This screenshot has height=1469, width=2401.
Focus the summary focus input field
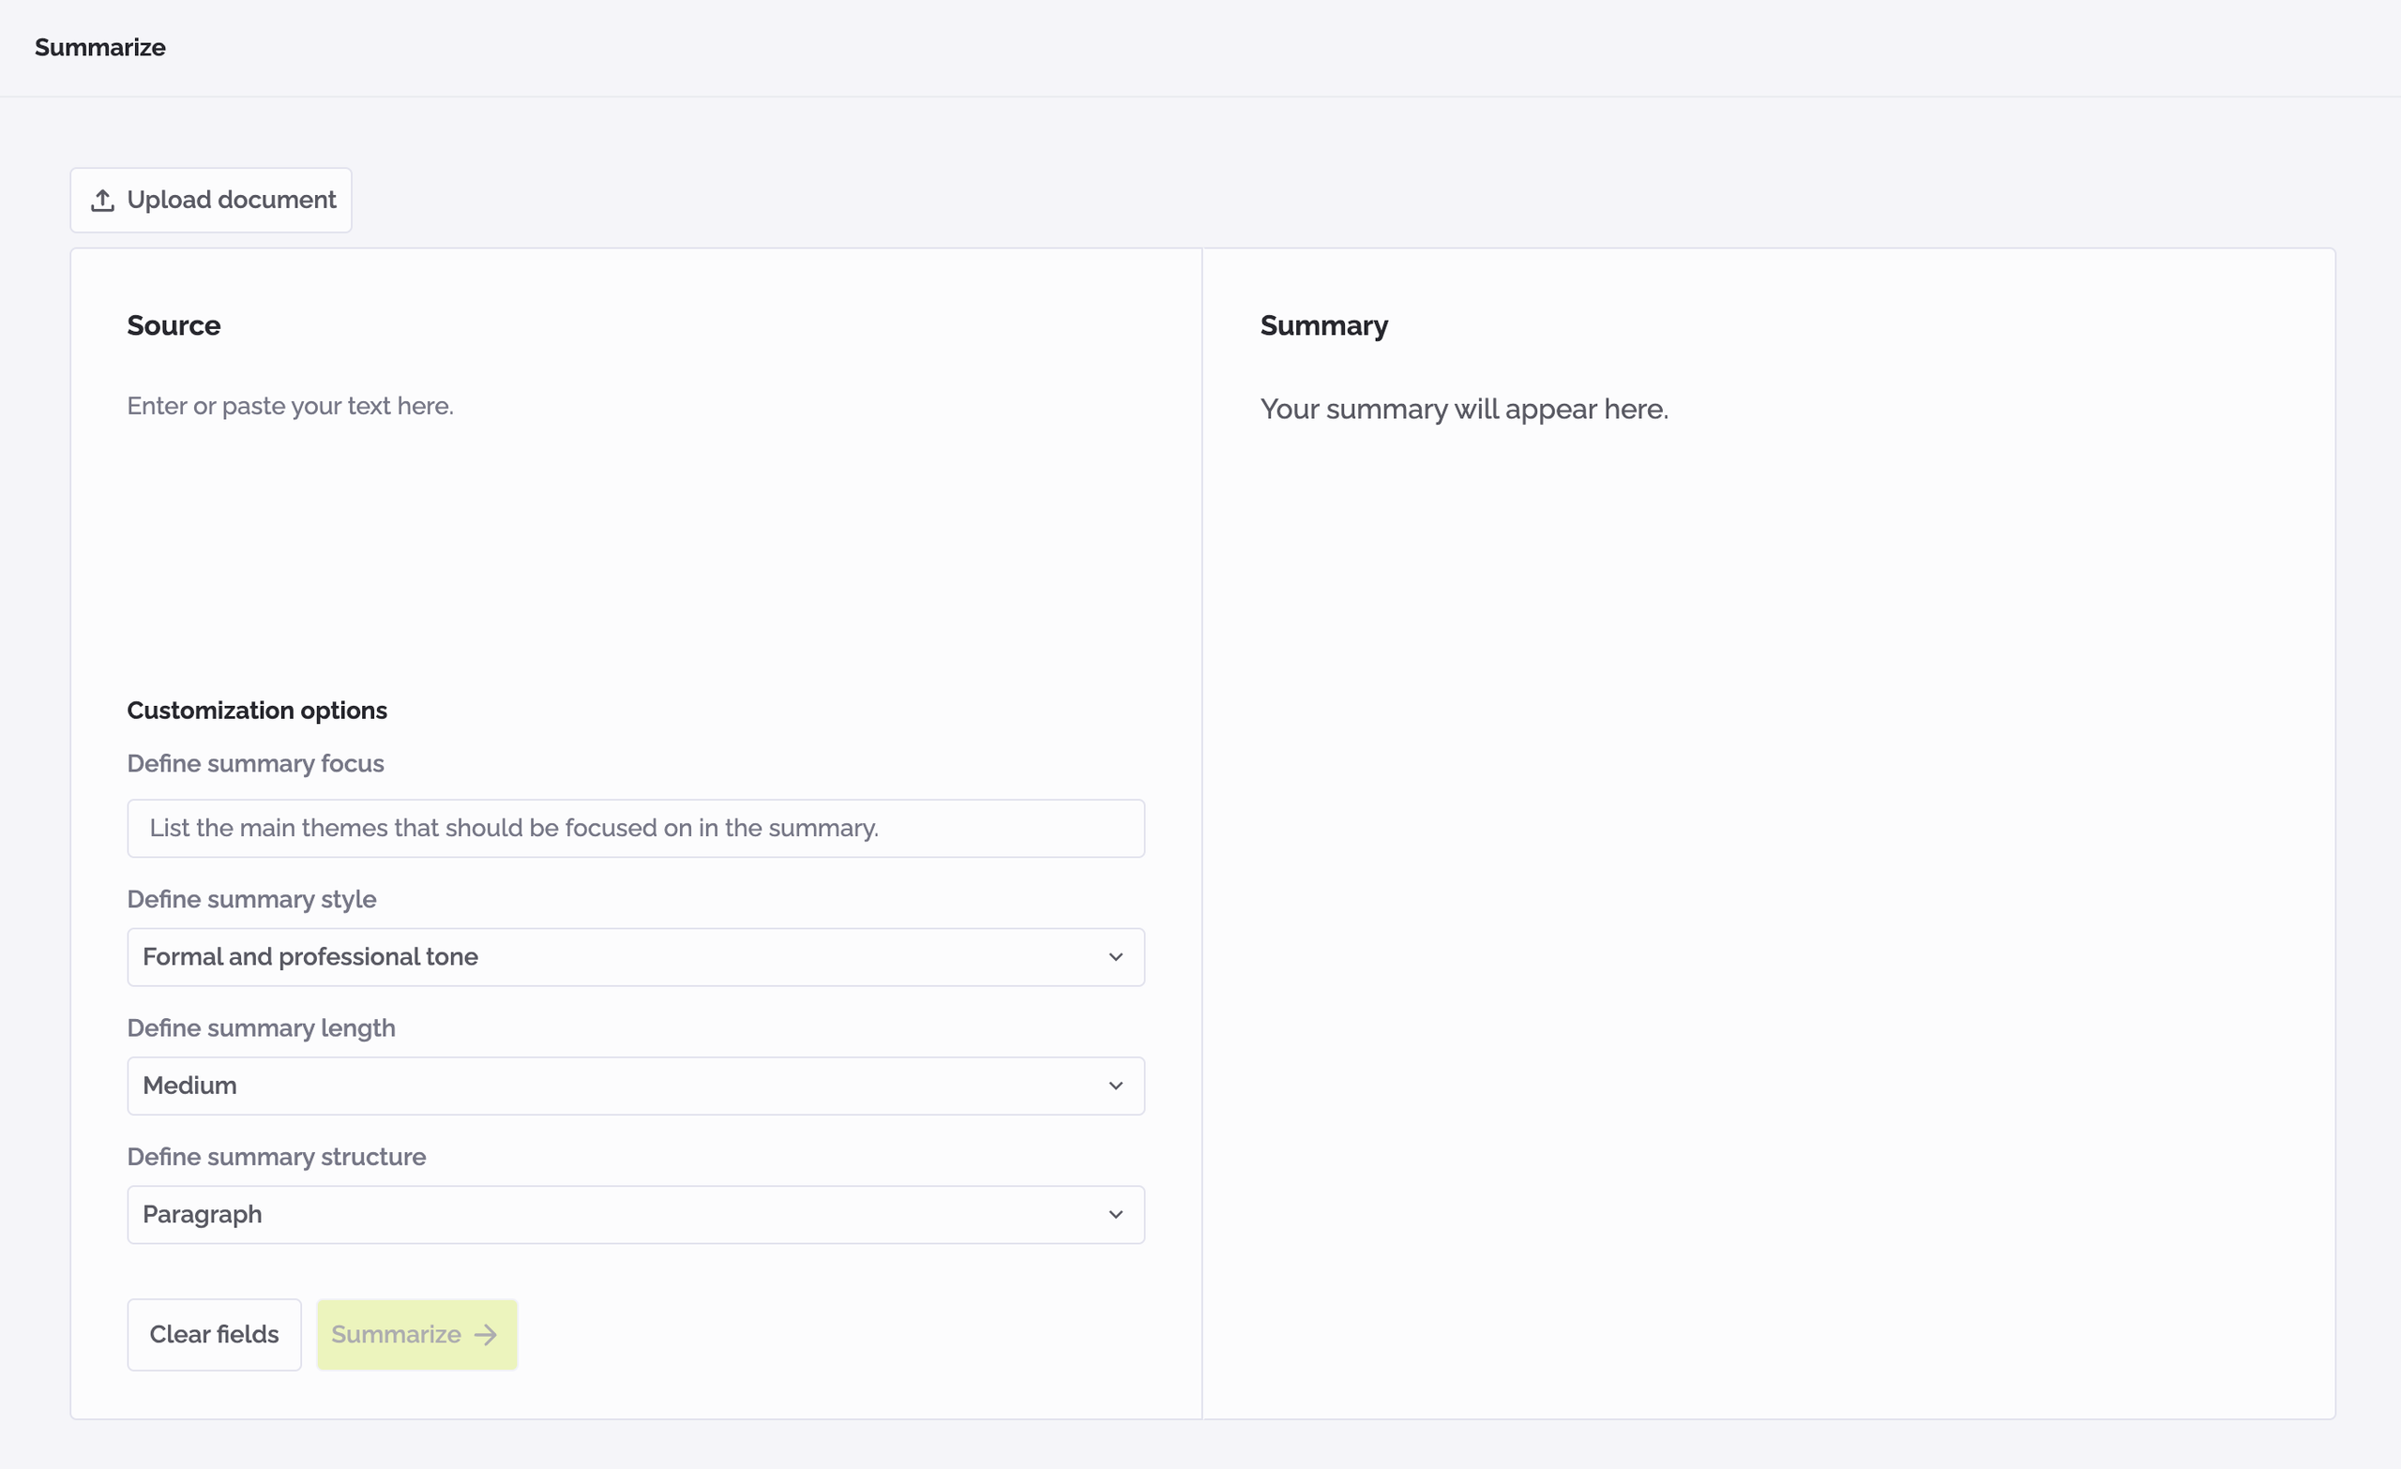point(634,828)
